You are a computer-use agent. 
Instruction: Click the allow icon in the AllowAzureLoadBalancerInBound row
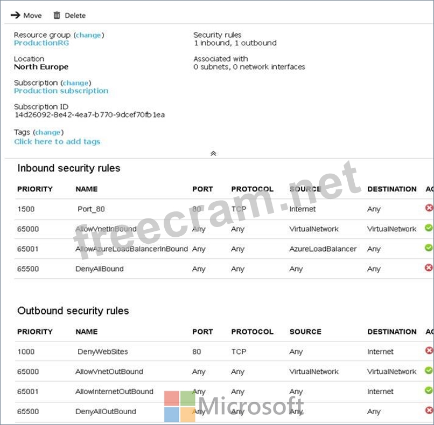[429, 248]
